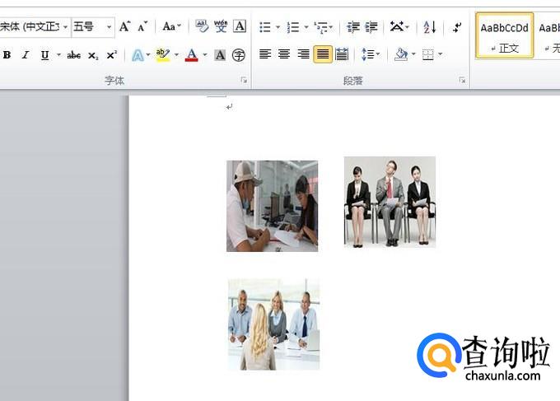Select justify text alignment
This screenshot has height=401, width=560.
tap(322, 55)
